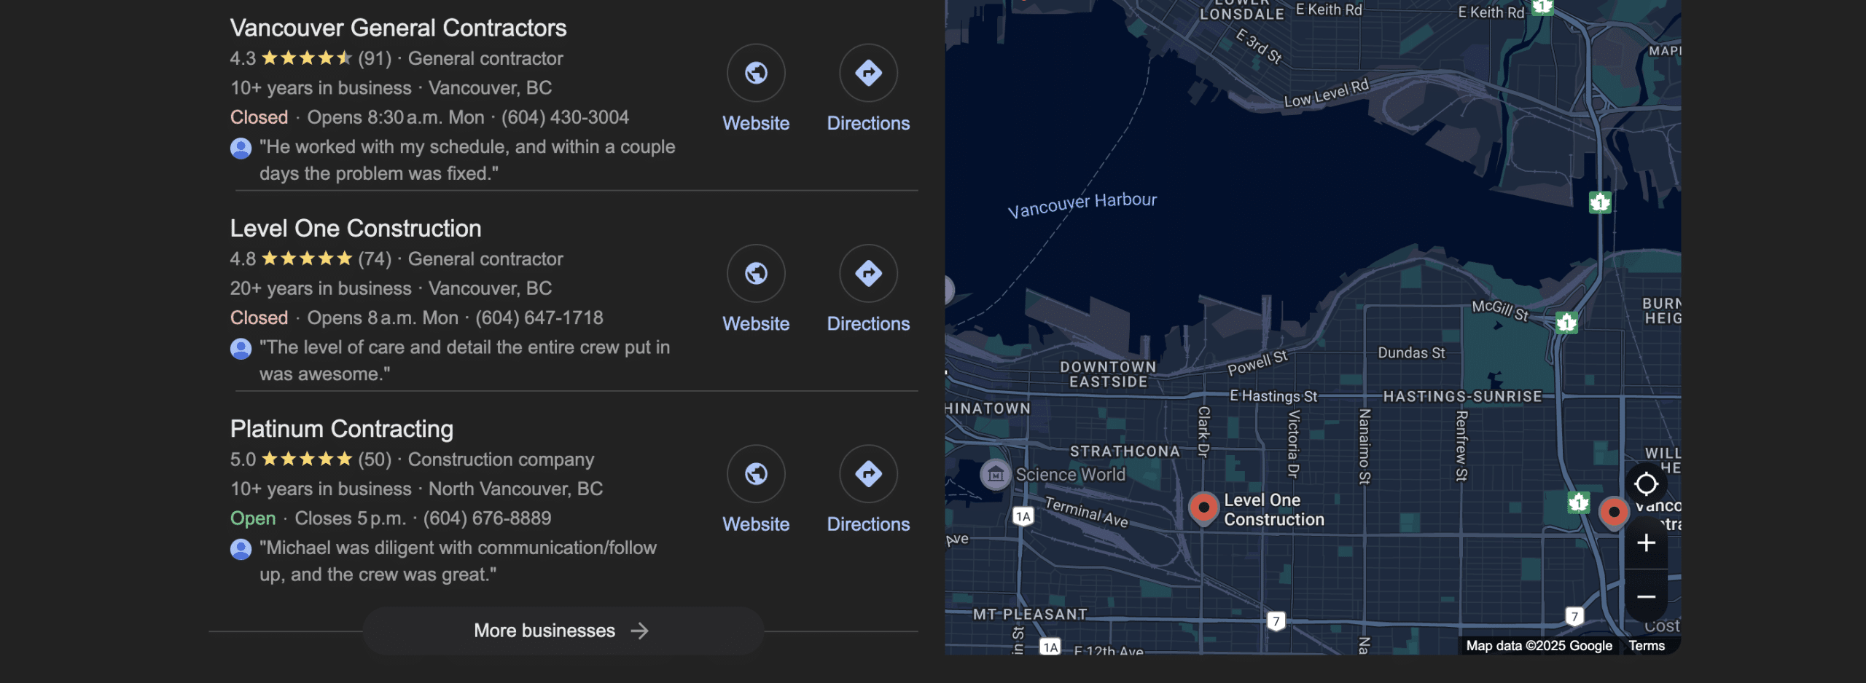This screenshot has height=683, width=1866.
Task: Select Science World museum marker on map
Action: point(995,475)
